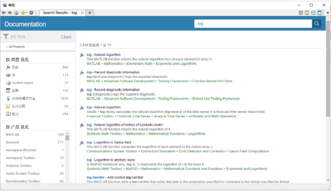The image size is (332, 194).
Task: Open log result for Function-Based Unit Tests
Action: coord(113,72)
